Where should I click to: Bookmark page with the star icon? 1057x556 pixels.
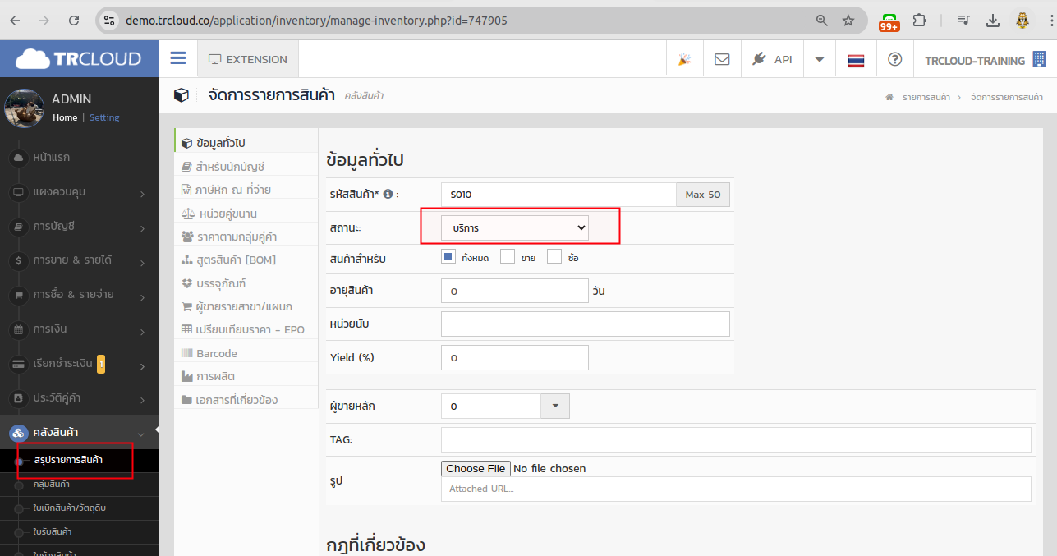click(x=848, y=21)
